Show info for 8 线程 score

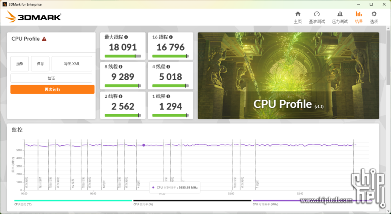121,67
